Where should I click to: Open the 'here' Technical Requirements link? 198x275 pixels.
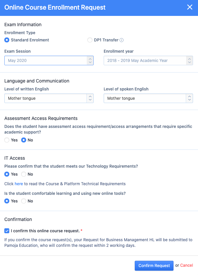coord(19,184)
